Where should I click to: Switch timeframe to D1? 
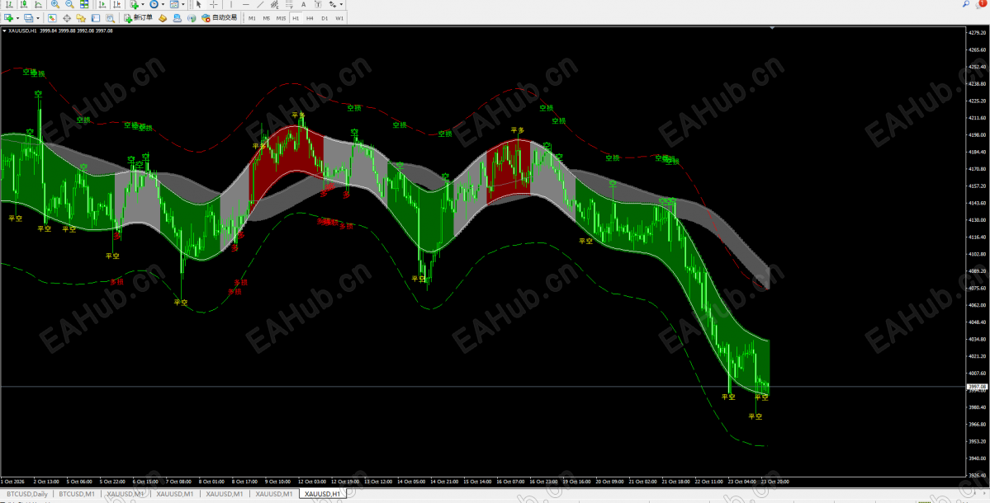[324, 17]
